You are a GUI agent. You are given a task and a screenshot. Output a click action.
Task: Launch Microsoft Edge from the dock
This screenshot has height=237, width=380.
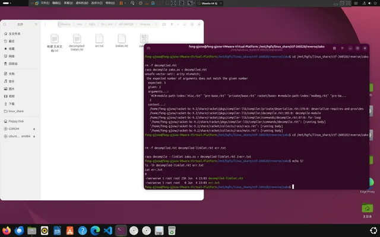(x=95, y=230)
